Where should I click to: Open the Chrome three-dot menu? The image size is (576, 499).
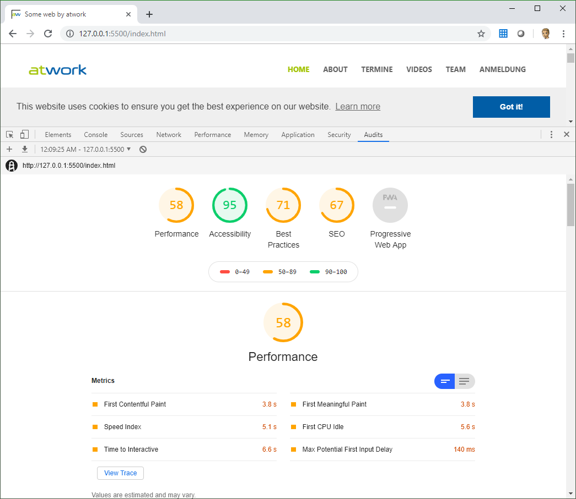pos(563,34)
